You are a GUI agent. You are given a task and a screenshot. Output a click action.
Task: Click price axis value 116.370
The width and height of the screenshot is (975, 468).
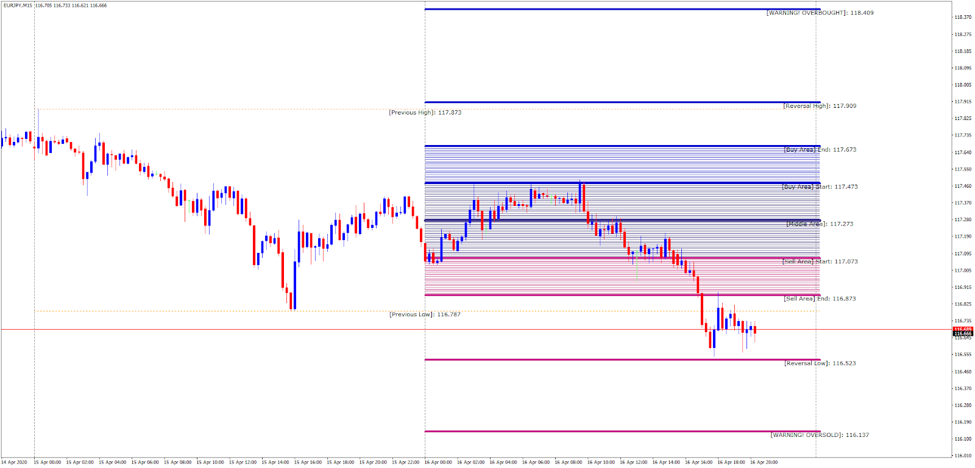coord(963,389)
